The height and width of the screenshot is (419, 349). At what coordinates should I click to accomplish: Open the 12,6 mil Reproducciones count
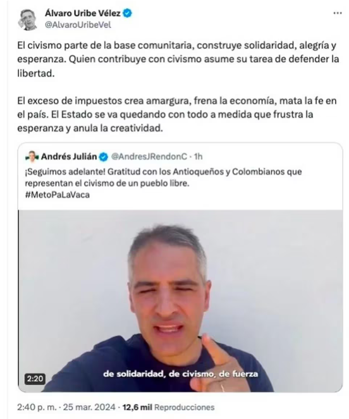point(168,407)
